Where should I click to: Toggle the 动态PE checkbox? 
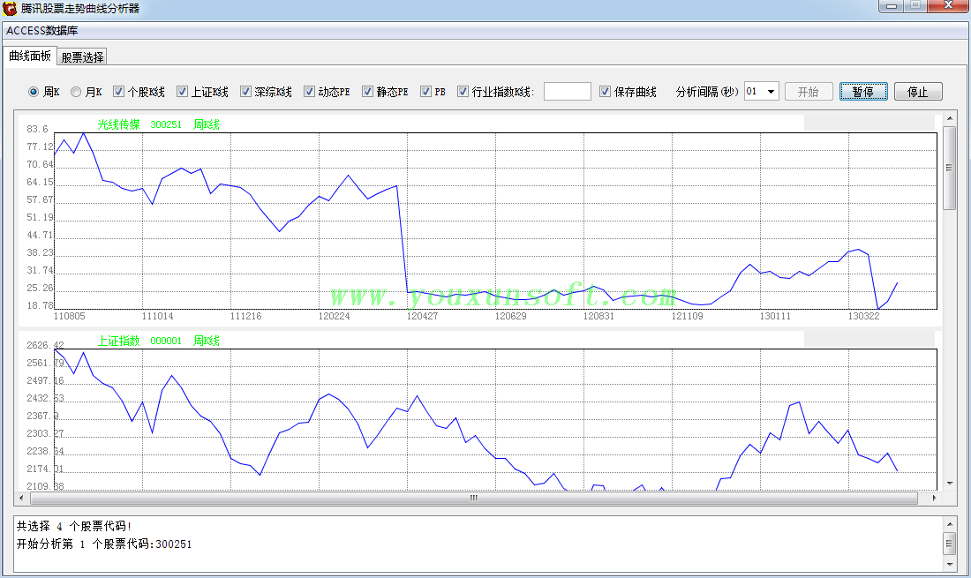tap(309, 92)
